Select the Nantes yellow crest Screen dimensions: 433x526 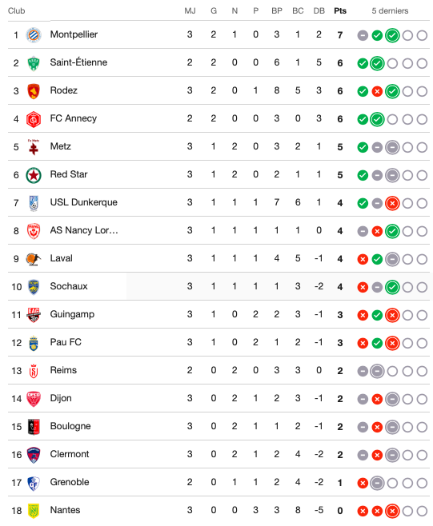34,511
